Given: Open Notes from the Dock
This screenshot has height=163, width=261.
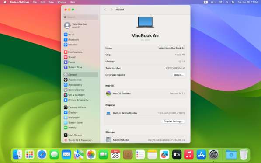Looking at the screenshot, I should tap(152, 155).
